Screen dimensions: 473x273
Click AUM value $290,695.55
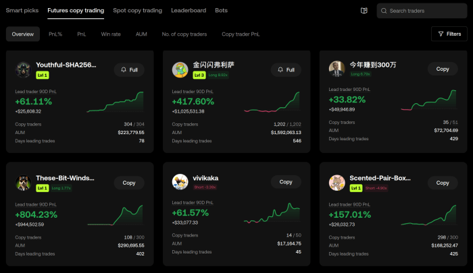point(131,245)
